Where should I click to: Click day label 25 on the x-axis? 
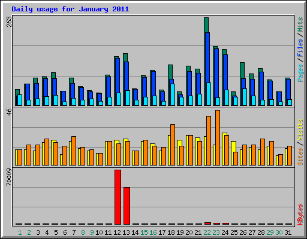tap(234, 232)
